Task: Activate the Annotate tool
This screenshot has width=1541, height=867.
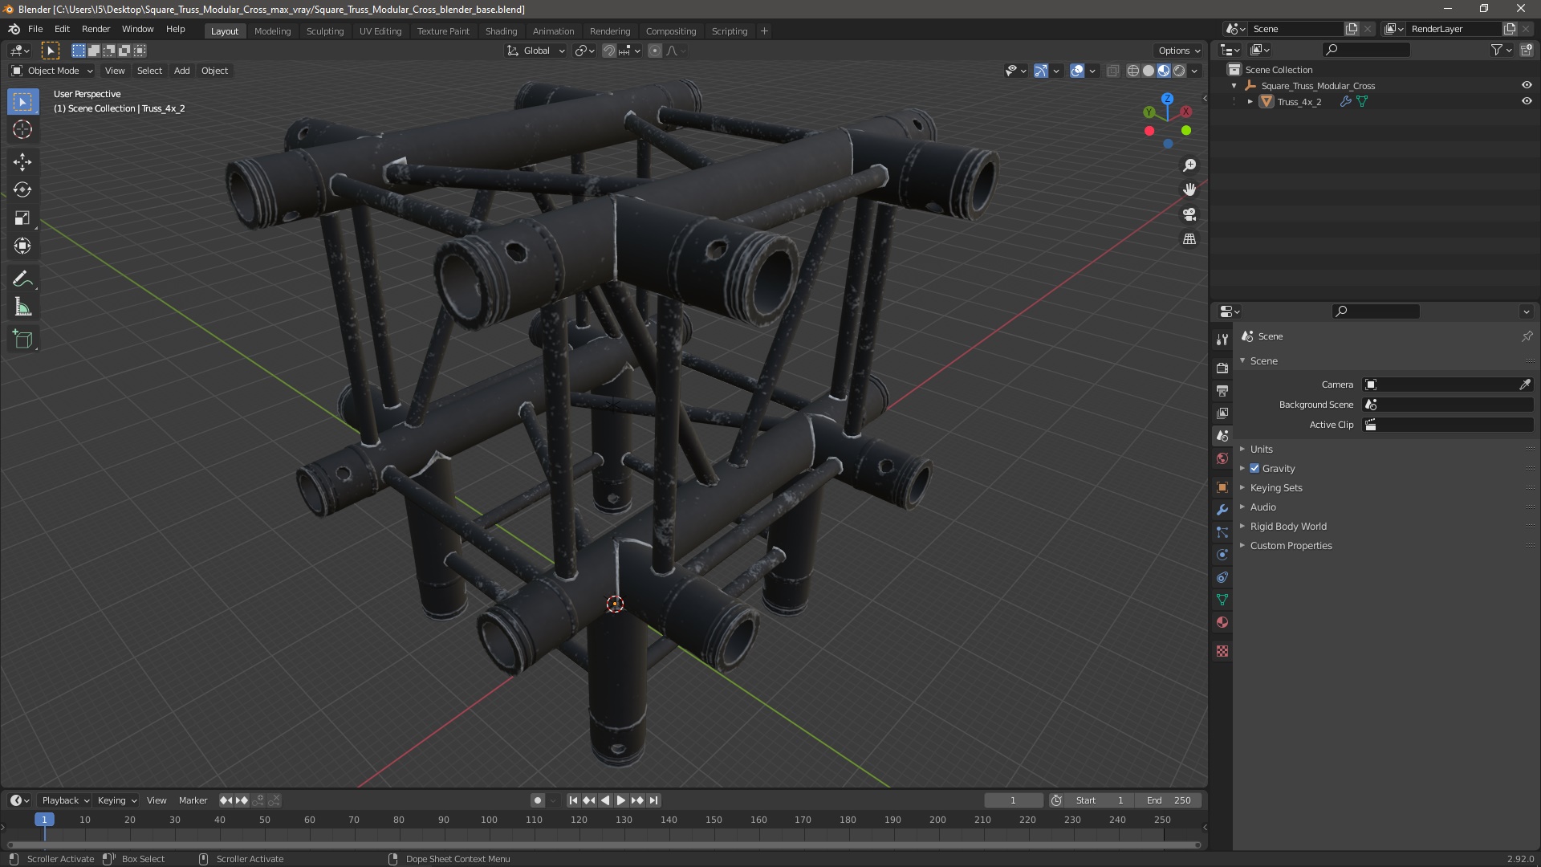Action: [22, 279]
